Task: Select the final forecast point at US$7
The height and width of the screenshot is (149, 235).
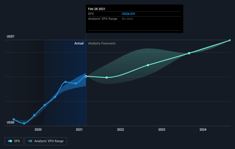Action: 230,40
